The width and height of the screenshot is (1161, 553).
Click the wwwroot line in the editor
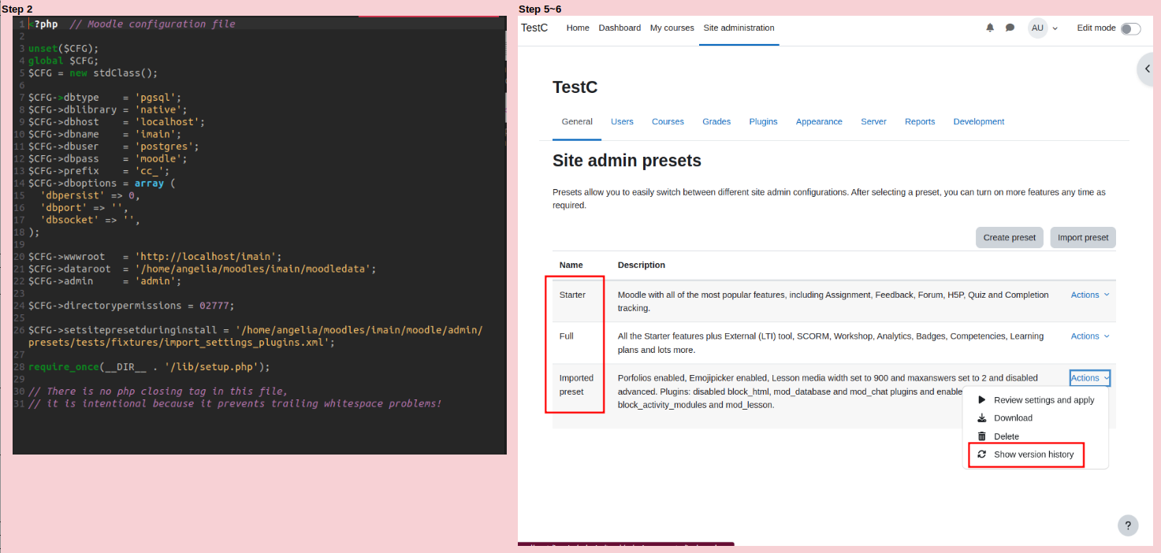[x=155, y=257]
